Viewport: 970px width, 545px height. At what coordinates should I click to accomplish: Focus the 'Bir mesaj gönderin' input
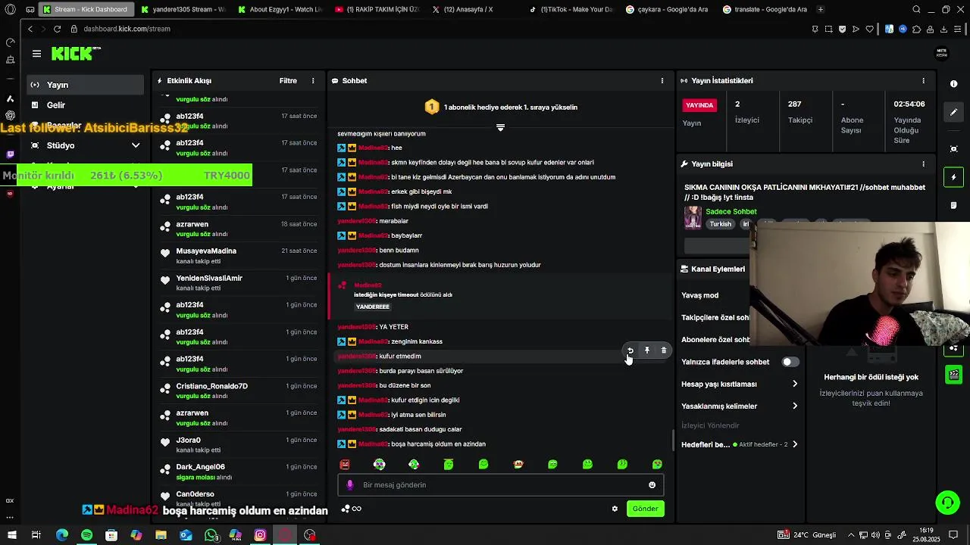pos(500,485)
